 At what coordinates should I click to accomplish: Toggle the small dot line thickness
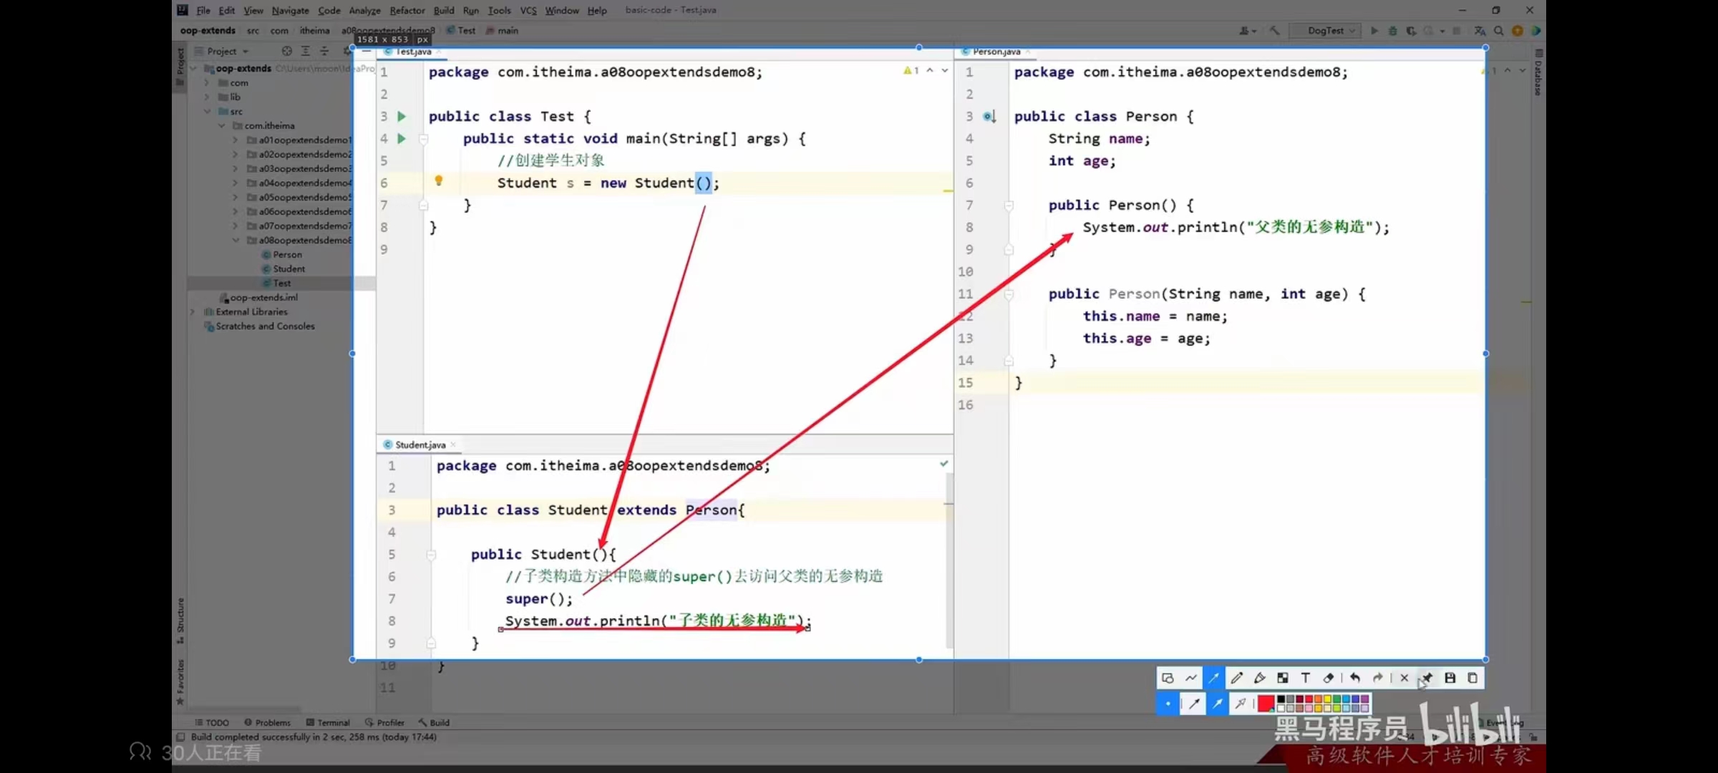[1168, 704]
